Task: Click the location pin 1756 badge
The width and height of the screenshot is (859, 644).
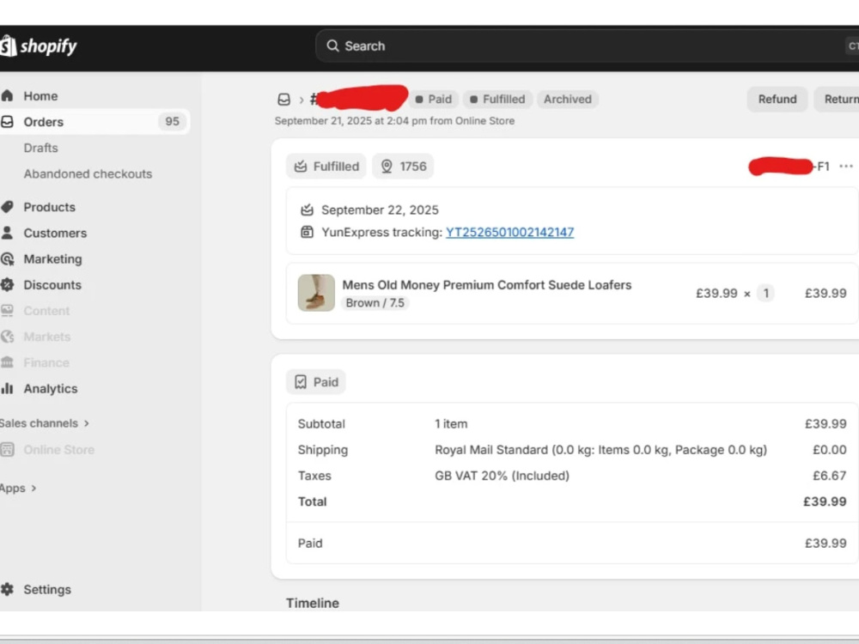Action: 403,166
